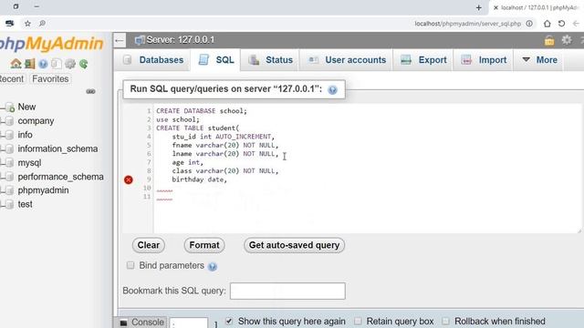Expand the performance_schema database node
The image size is (584, 328).
point(3,177)
